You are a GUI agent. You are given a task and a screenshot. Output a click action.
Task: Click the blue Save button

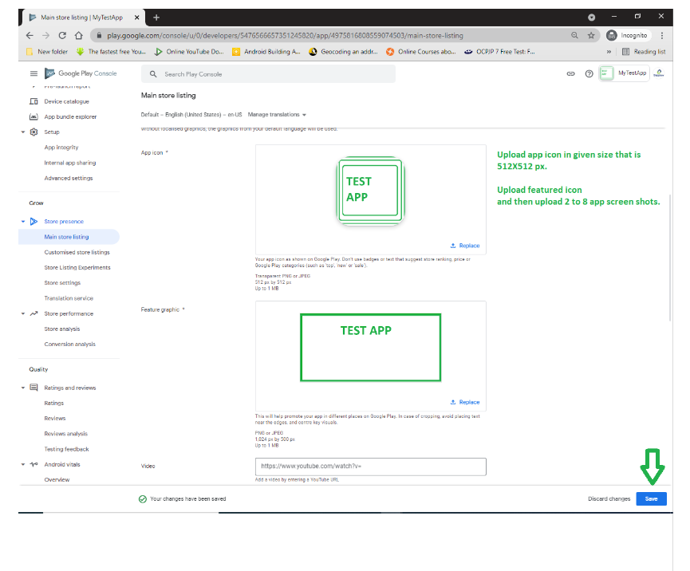coord(651,499)
